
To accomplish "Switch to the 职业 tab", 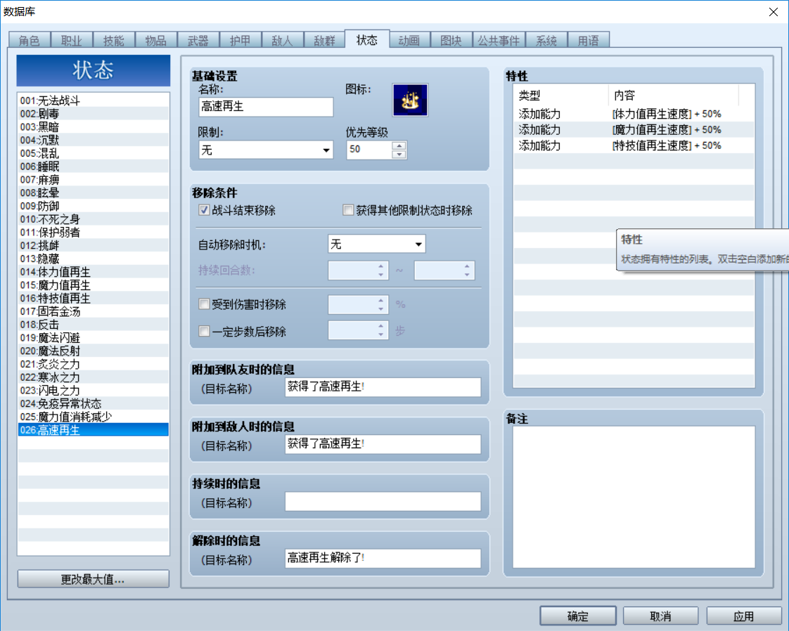I will point(71,40).
